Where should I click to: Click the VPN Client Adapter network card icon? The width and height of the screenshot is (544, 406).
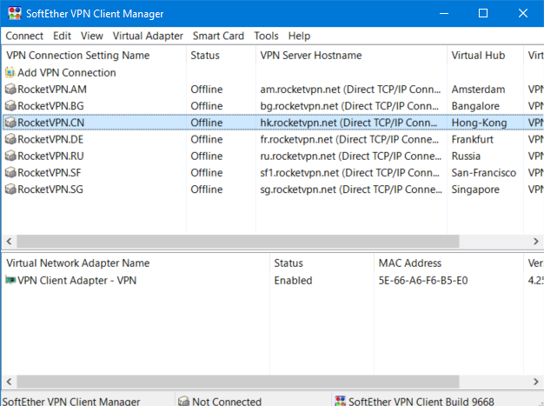click(10, 280)
